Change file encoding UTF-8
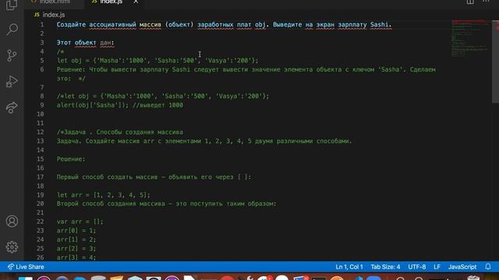499x280 pixels. [417, 267]
